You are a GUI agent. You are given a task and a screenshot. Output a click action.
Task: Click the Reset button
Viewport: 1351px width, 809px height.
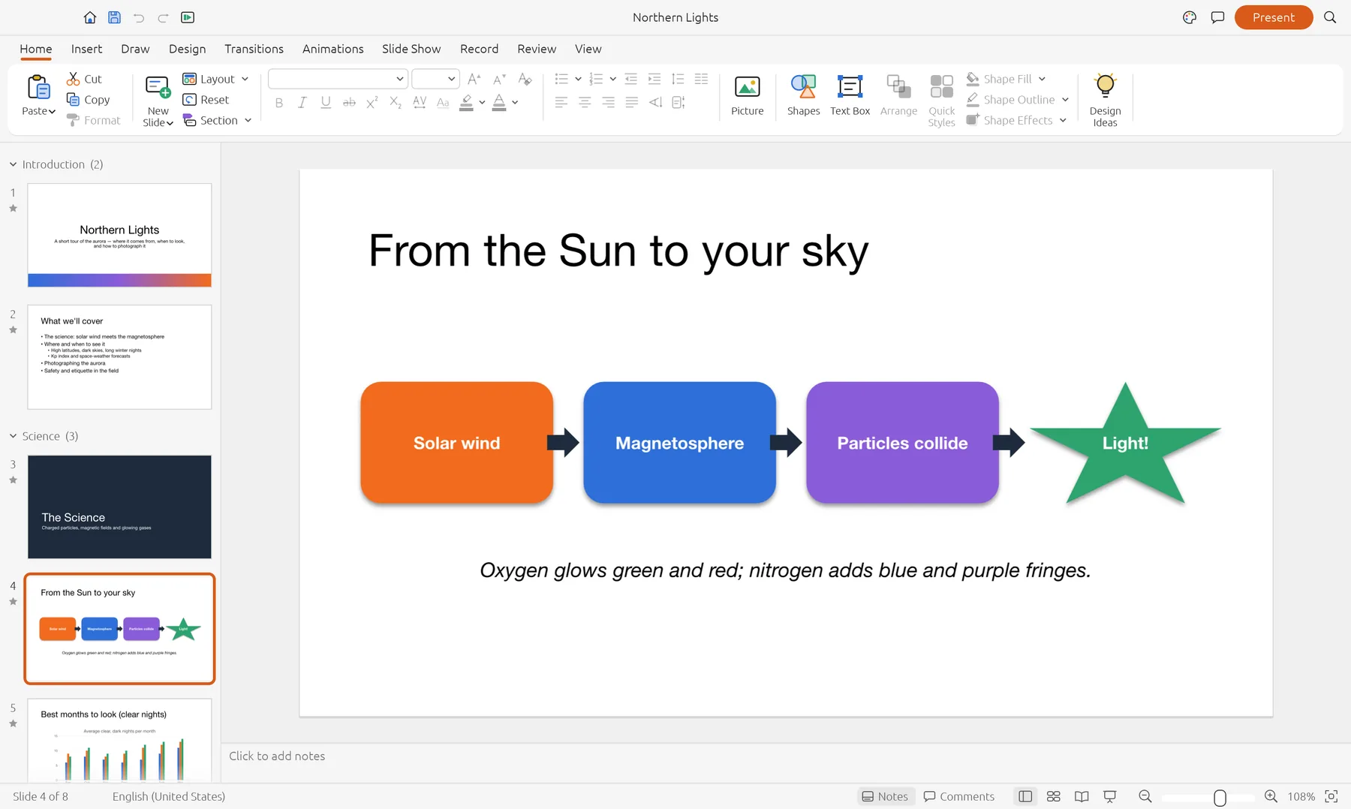(206, 100)
